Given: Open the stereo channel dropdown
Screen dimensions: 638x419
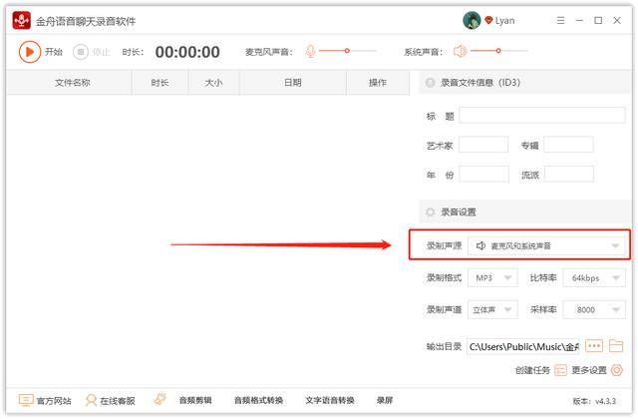Looking at the screenshot, I should pyautogui.click(x=492, y=309).
